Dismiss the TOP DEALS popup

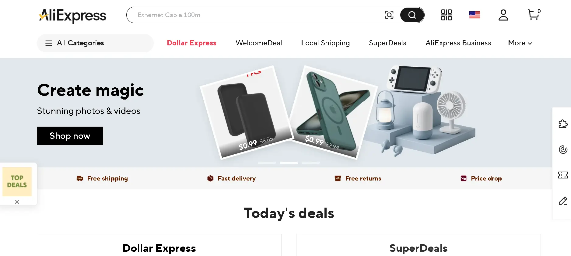(x=17, y=202)
